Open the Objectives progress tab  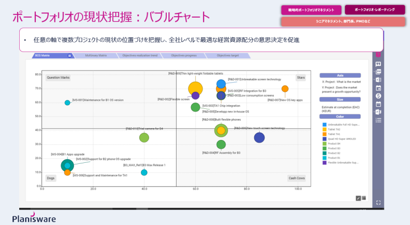[184, 55]
